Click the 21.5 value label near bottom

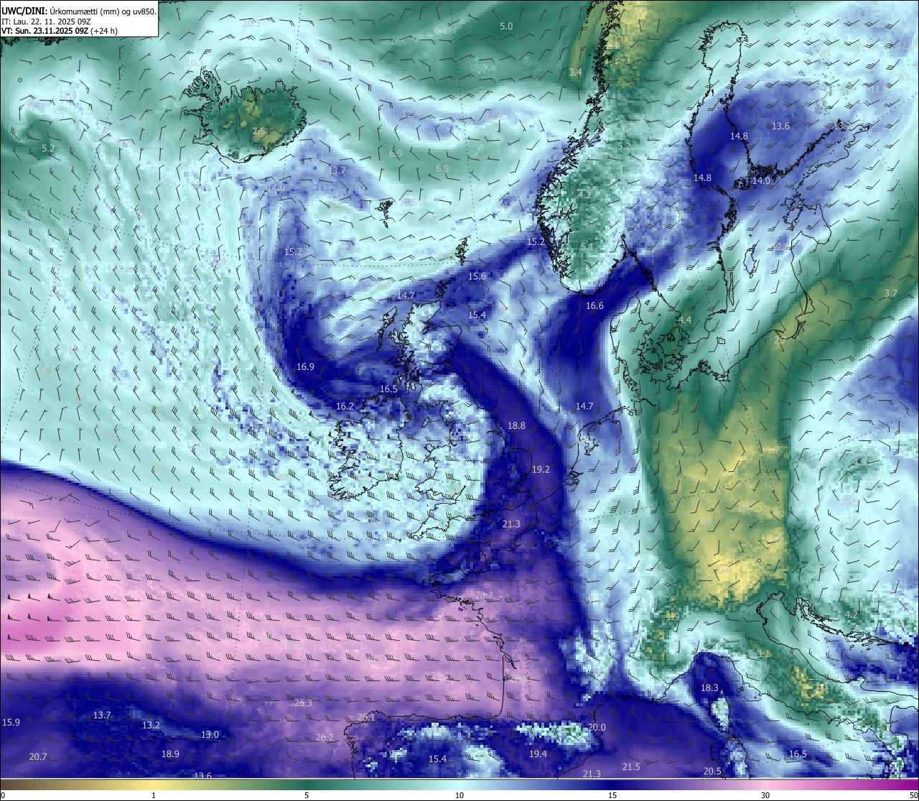click(x=631, y=767)
